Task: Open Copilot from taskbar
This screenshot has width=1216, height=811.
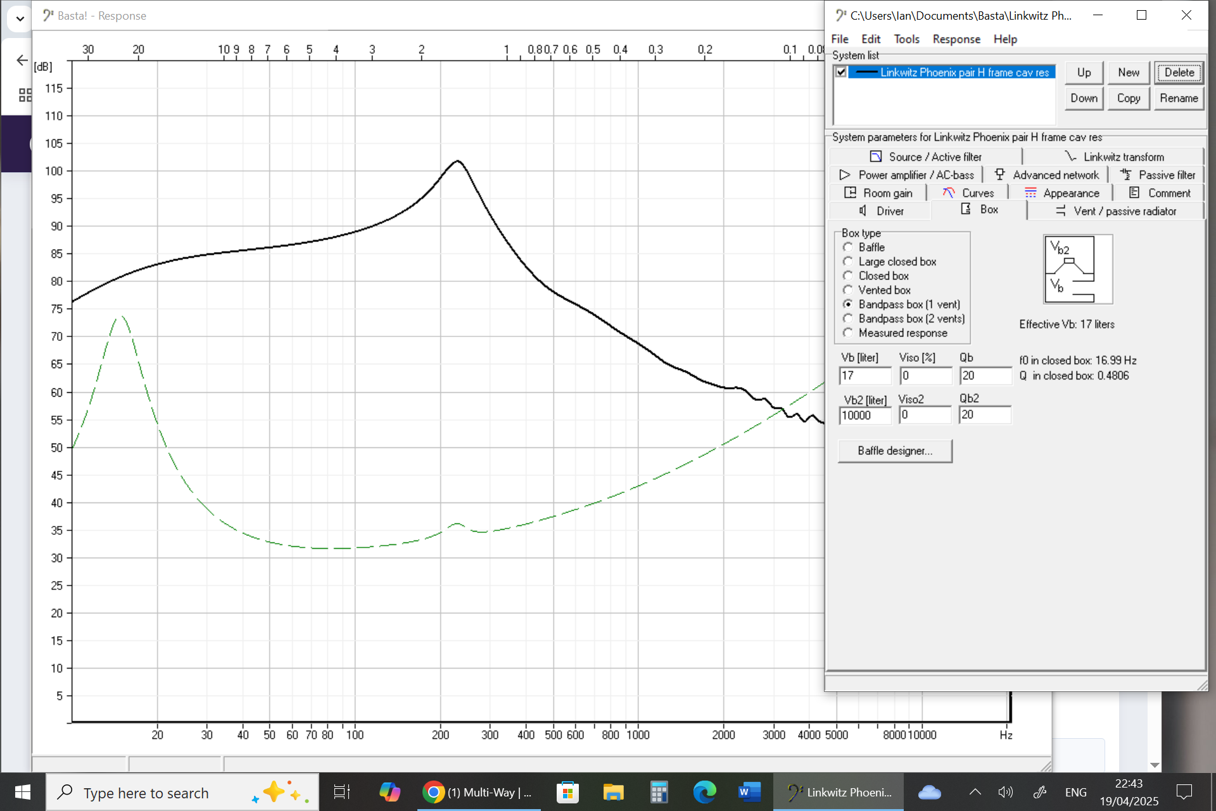Action: (389, 792)
